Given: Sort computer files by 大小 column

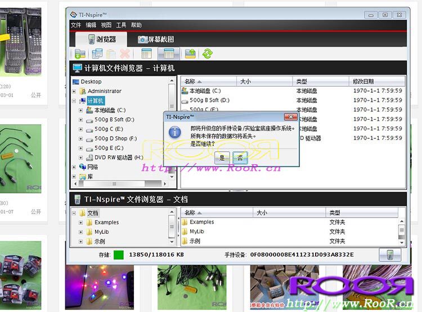Looking at the screenshot, I should (264, 81).
